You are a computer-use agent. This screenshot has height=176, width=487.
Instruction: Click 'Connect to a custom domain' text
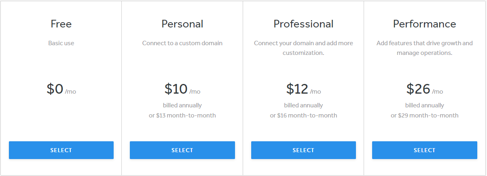pyautogui.click(x=182, y=43)
